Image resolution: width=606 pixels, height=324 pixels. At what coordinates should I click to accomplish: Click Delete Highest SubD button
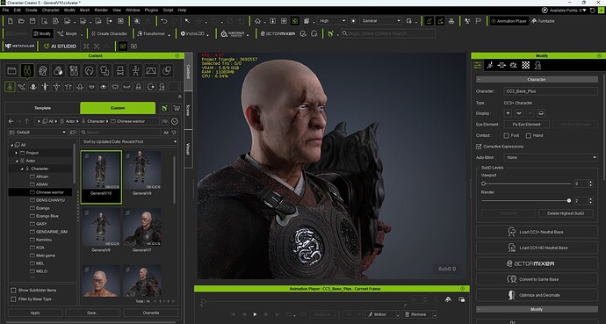(x=566, y=213)
